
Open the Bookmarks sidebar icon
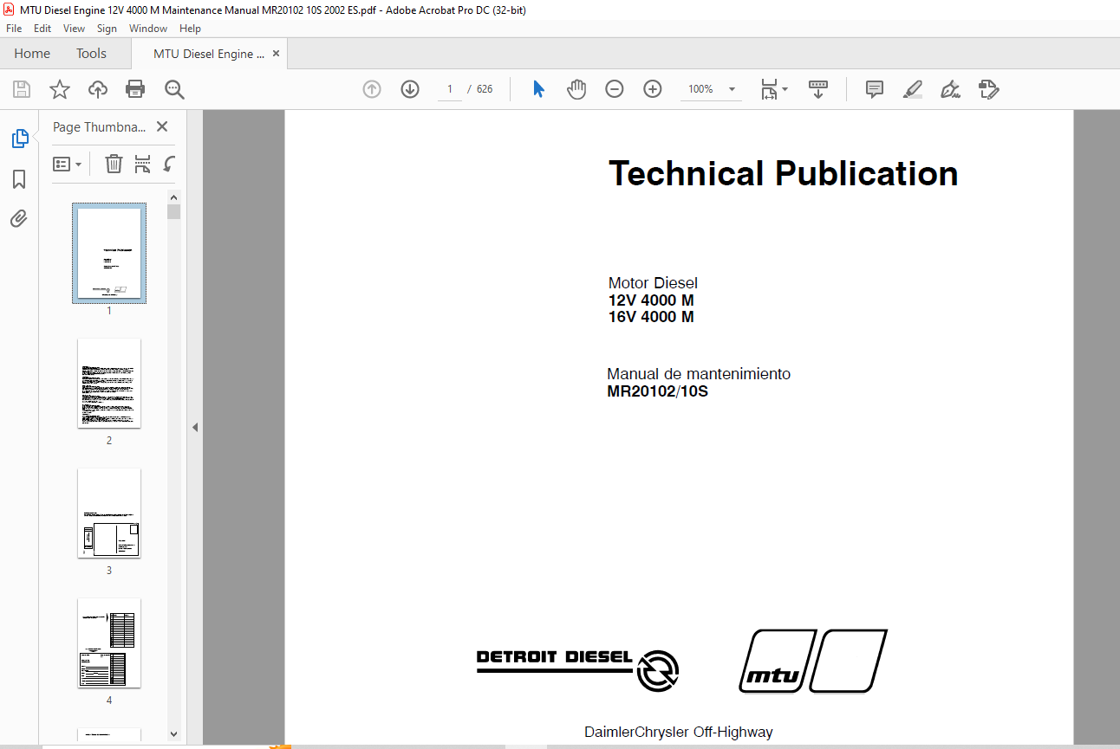click(x=19, y=179)
